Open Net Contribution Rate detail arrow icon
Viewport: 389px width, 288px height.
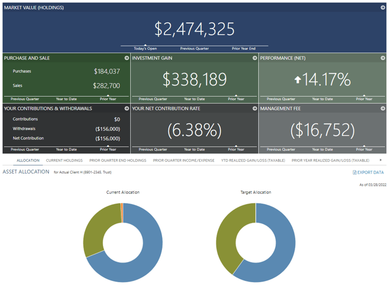(x=255, y=109)
